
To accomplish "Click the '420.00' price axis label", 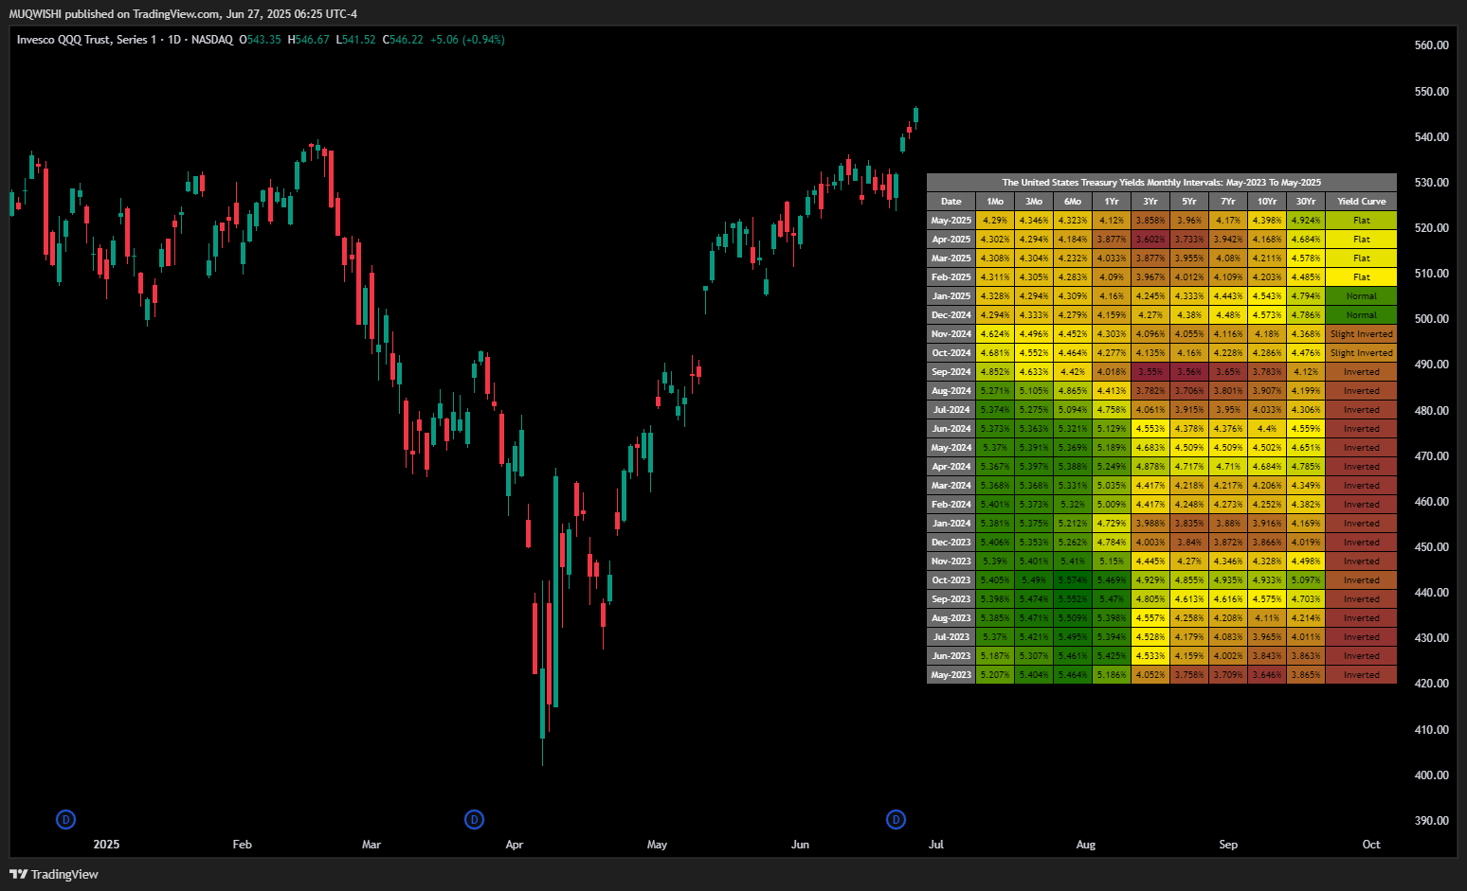I will (1431, 684).
